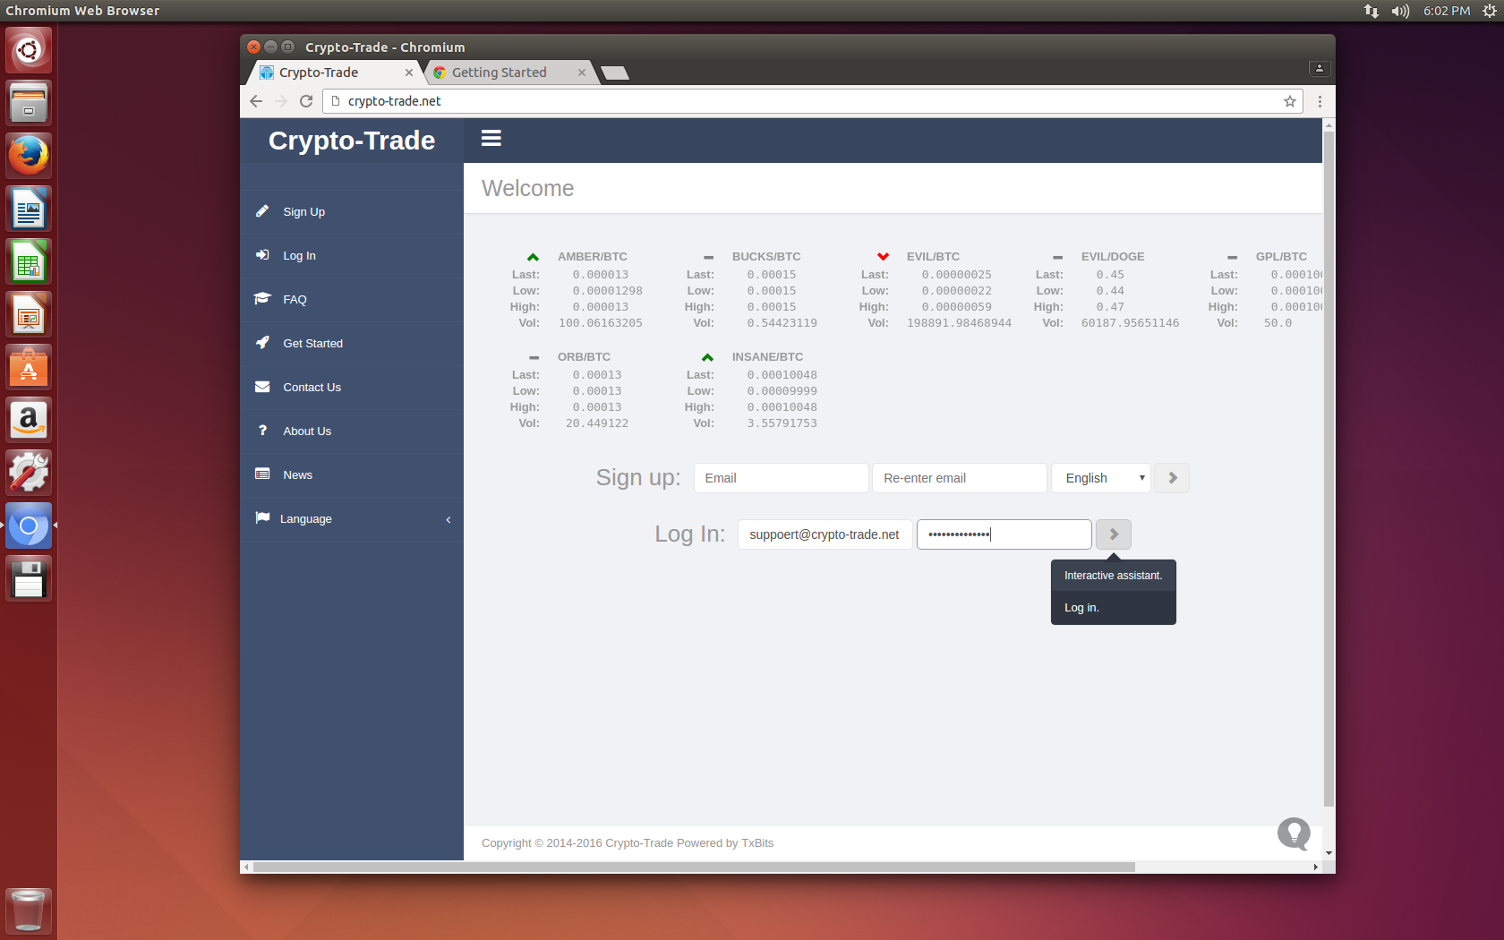Open the FAQ sidebar item

[352, 300]
